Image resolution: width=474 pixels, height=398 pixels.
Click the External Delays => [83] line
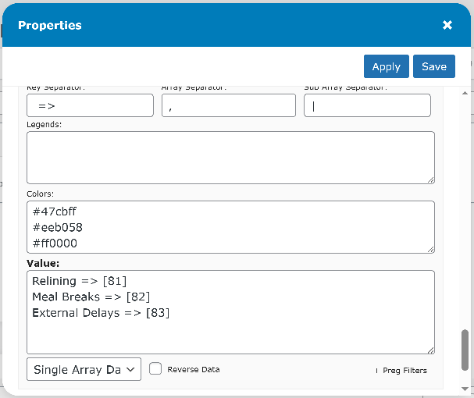click(x=101, y=313)
